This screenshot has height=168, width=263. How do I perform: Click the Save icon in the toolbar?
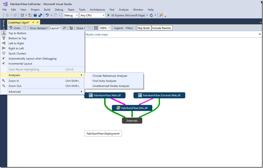pyautogui.click(x=35, y=15)
